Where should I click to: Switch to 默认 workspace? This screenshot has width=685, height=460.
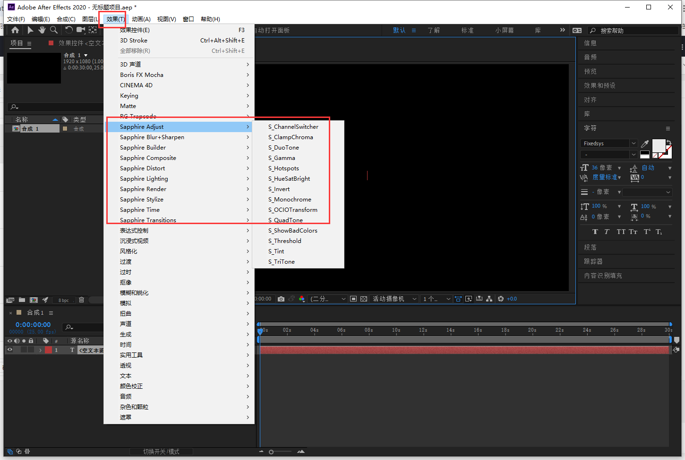point(399,30)
